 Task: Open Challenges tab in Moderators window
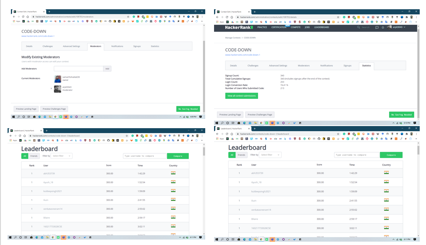[x=47, y=46]
